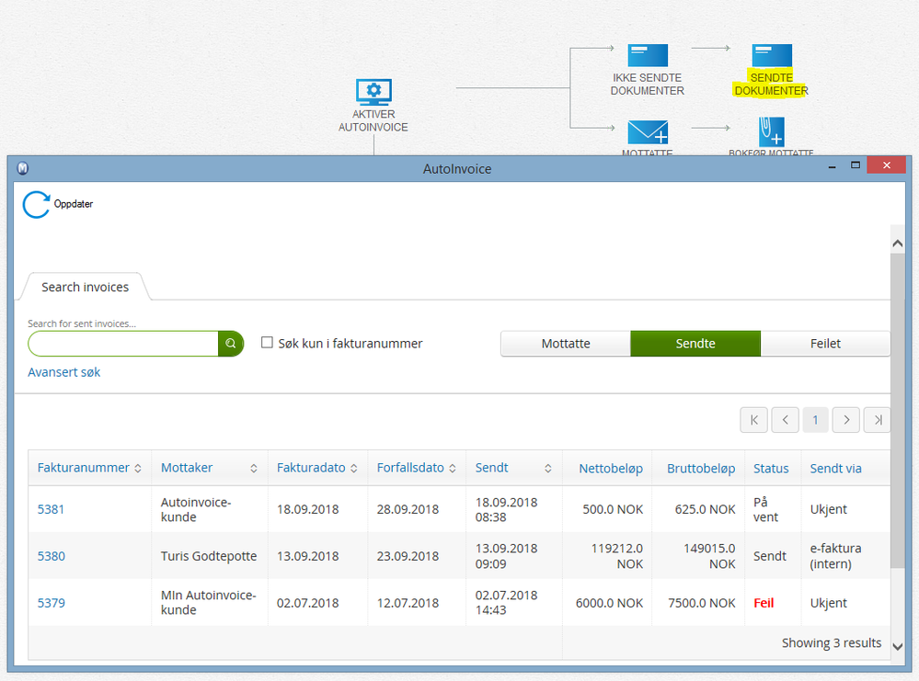Maximize the AutoInvoice window
This screenshot has width=919, height=681.
[x=856, y=165]
